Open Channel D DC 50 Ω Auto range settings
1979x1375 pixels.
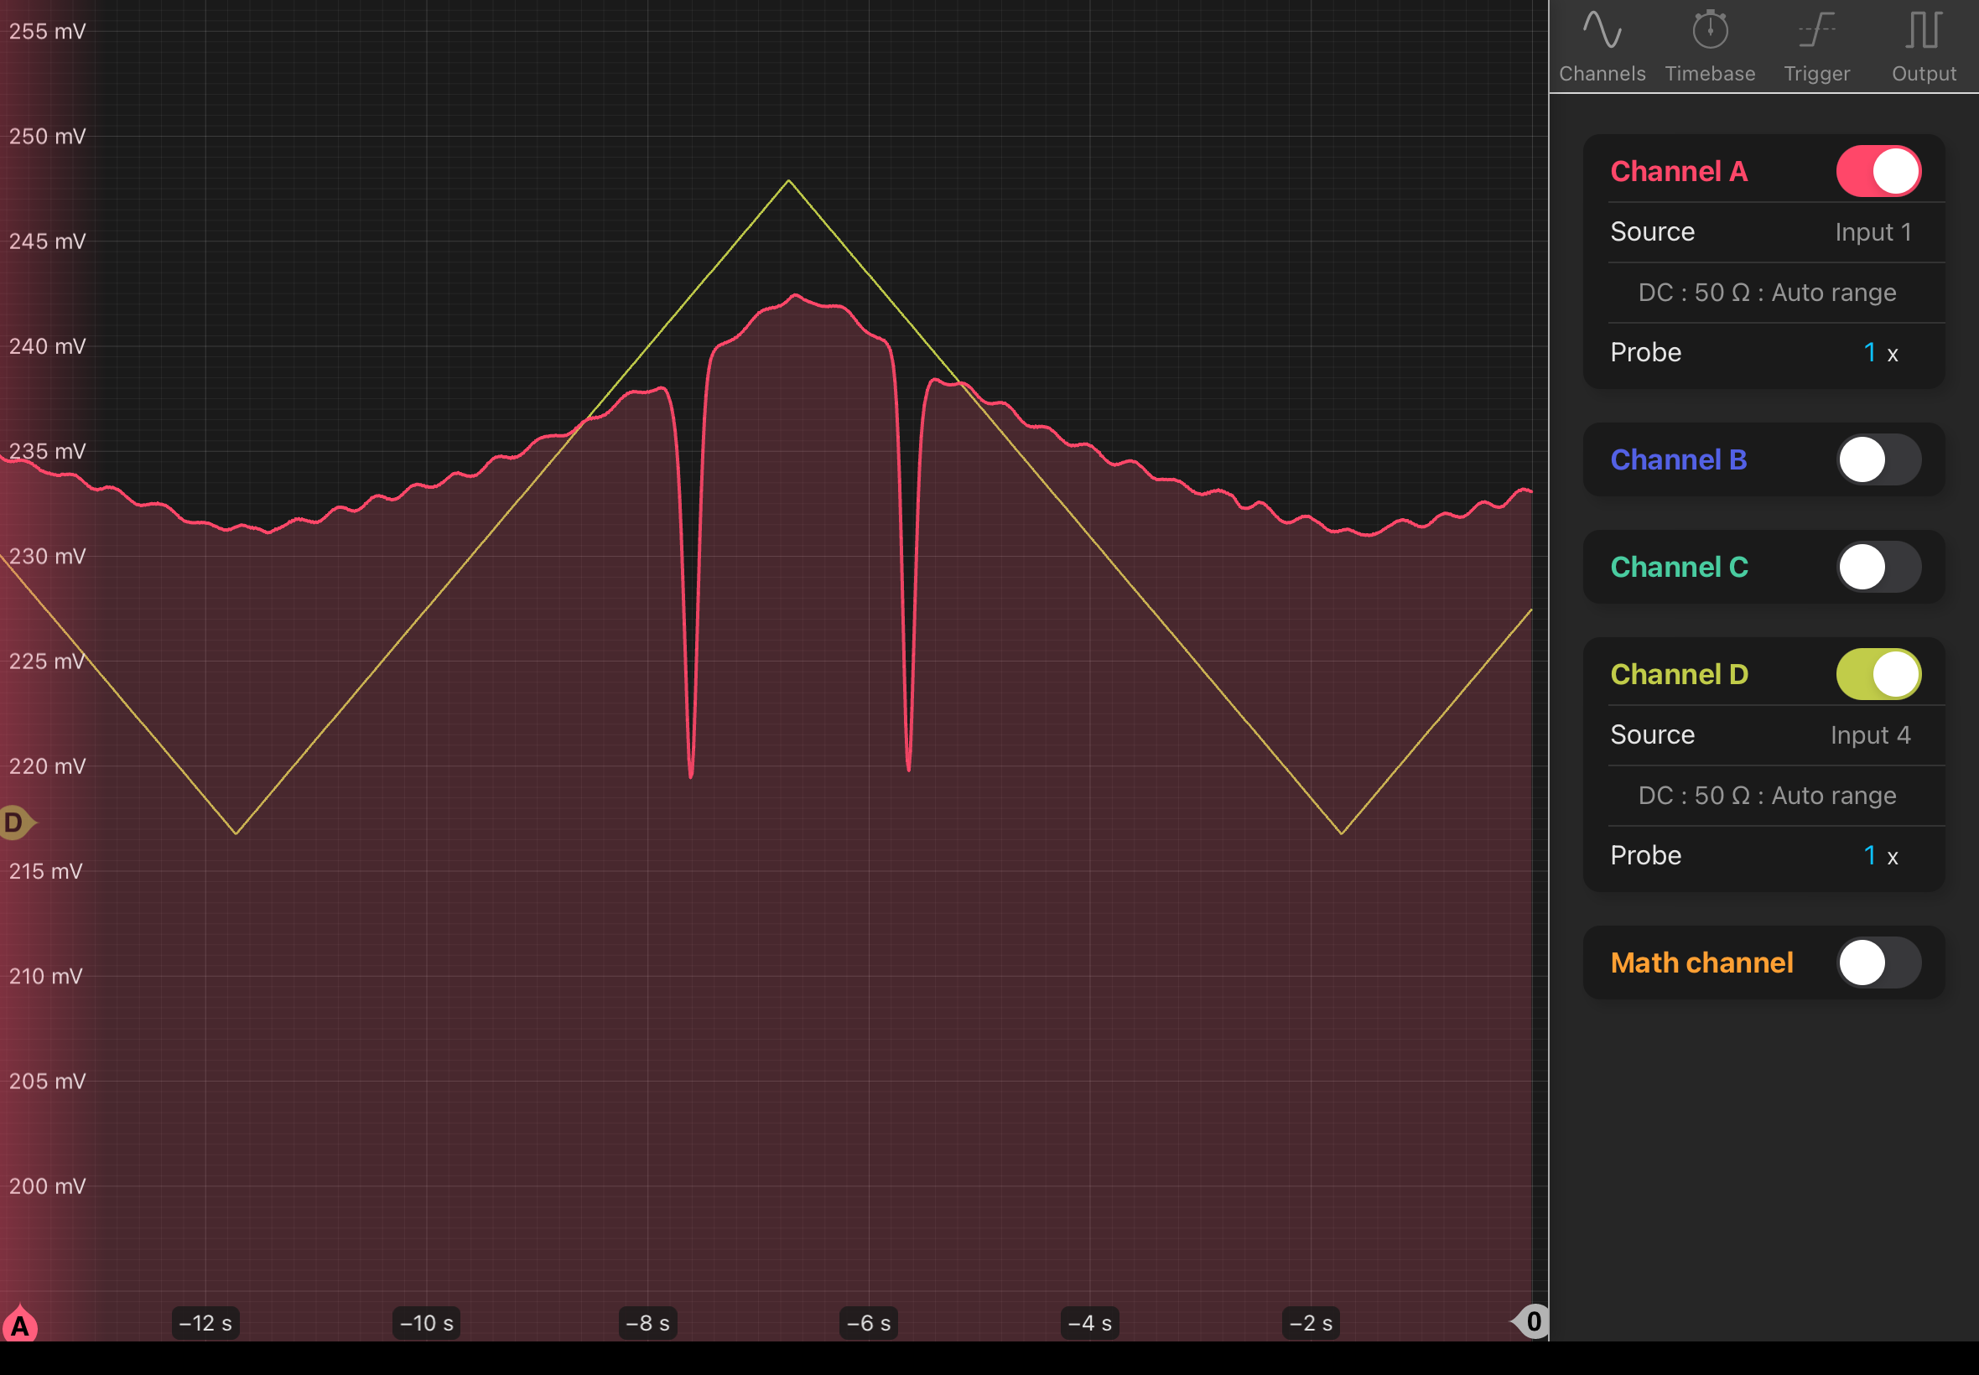[x=1766, y=795]
